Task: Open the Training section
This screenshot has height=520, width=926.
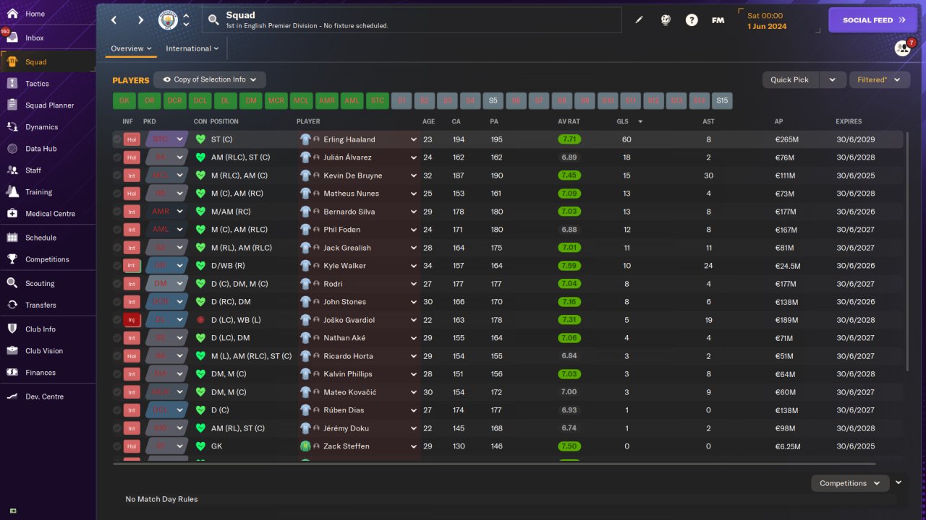Action: (38, 192)
